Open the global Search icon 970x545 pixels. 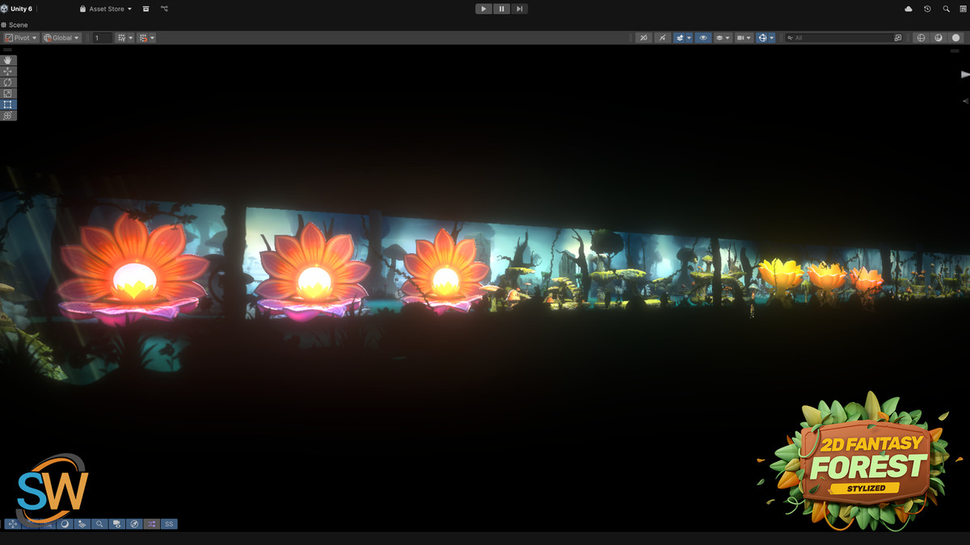tap(946, 9)
